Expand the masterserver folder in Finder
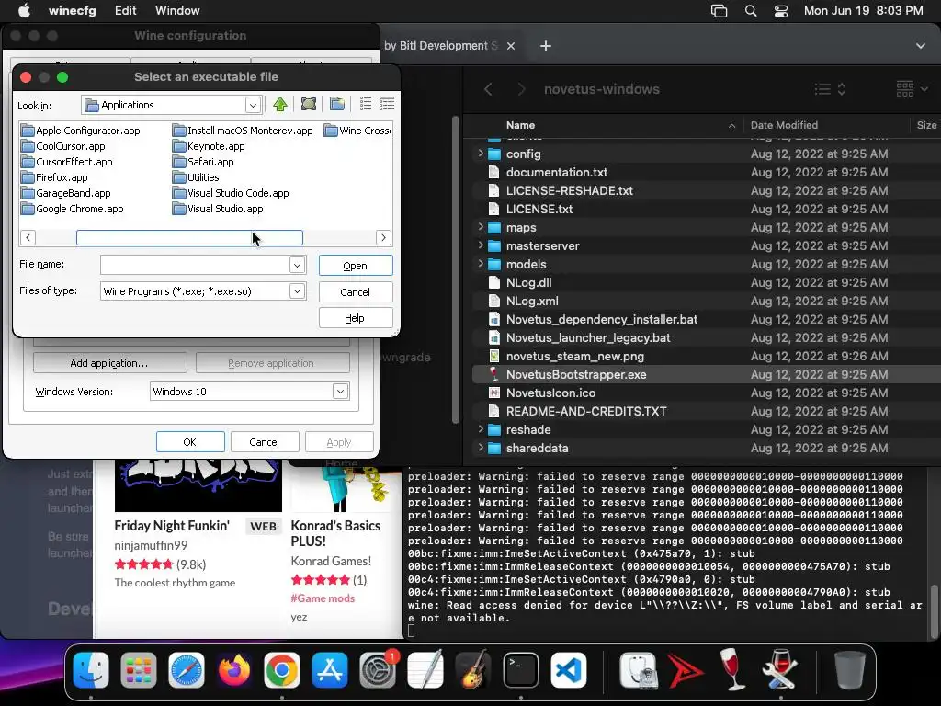 click(480, 245)
